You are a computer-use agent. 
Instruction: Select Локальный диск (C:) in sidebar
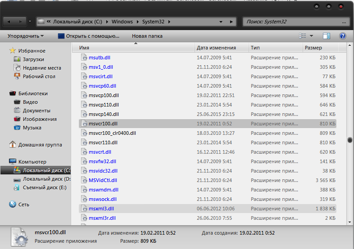[47, 171]
